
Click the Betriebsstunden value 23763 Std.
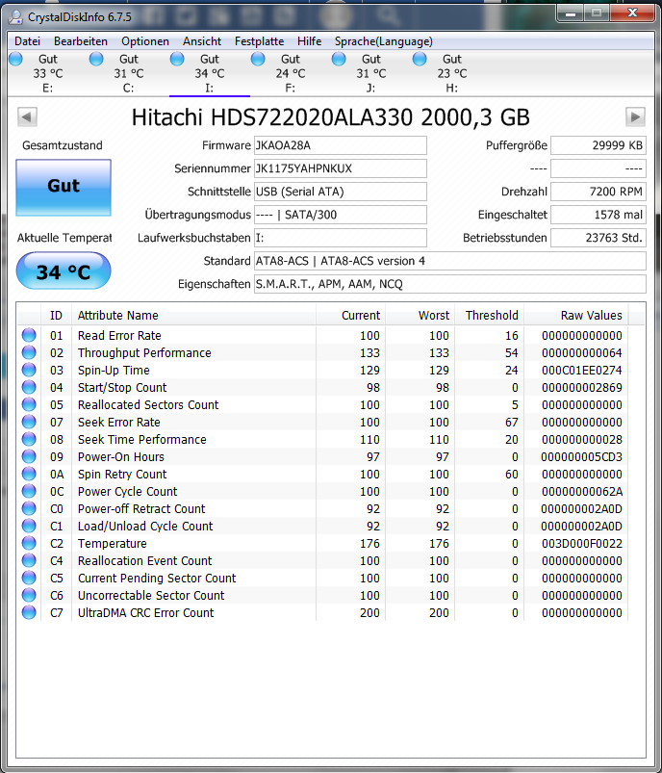[x=598, y=238]
